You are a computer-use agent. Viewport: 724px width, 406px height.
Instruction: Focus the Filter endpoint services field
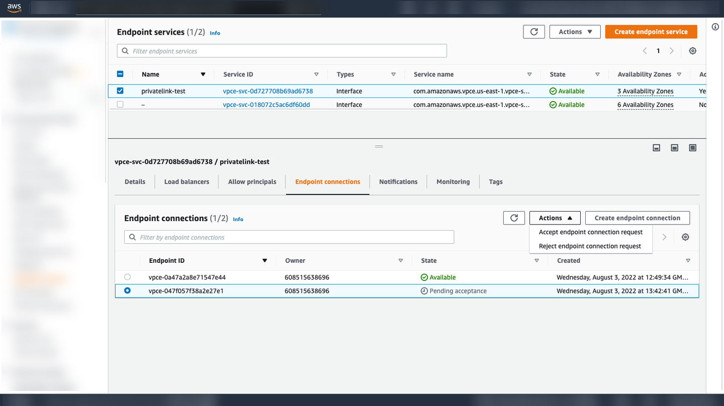point(282,51)
